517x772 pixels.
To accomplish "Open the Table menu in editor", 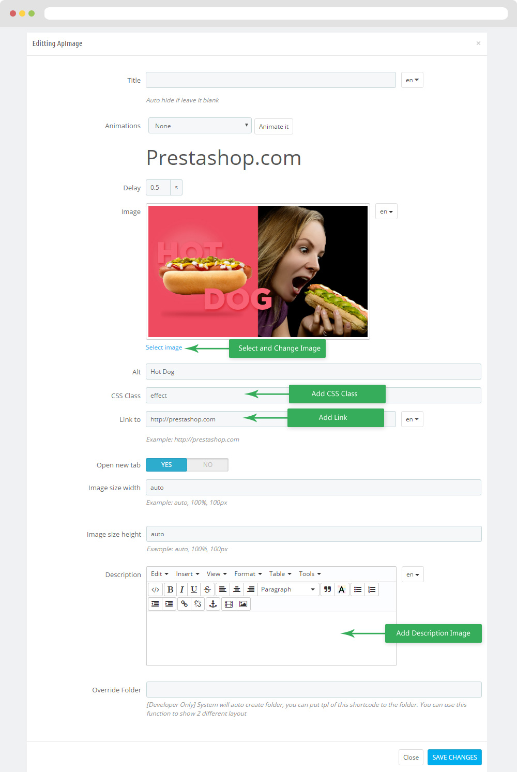I will pos(280,574).
